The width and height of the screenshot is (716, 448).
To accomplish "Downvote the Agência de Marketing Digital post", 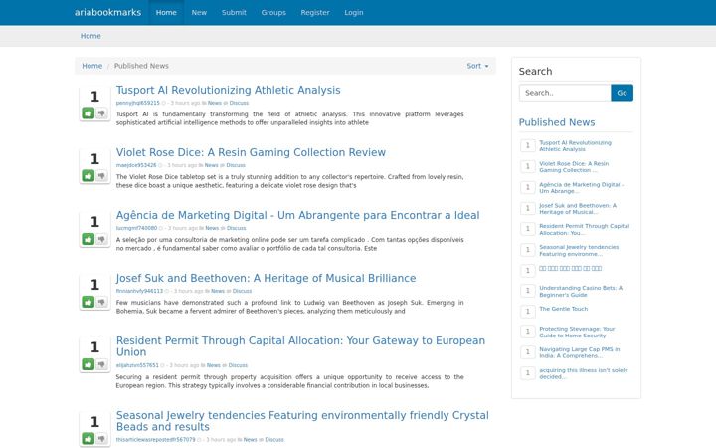I will coord(101,239).
